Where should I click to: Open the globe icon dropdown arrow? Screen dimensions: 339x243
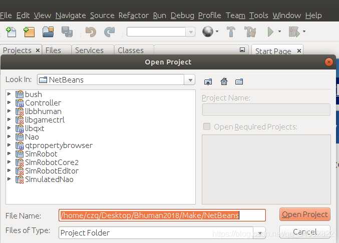pos(217,31)
